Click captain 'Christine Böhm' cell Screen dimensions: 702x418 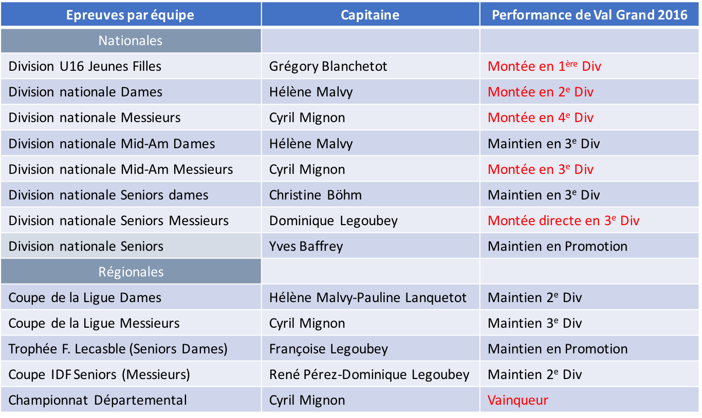(371, 195)
